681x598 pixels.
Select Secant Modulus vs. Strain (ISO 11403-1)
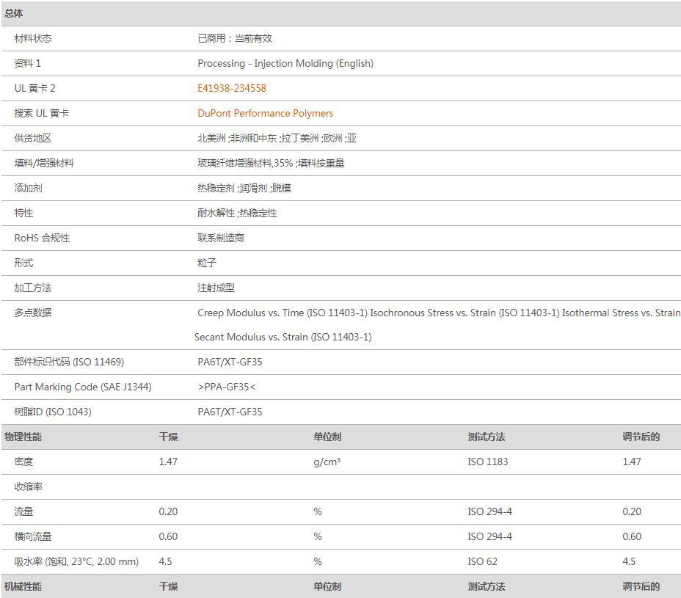283,337
